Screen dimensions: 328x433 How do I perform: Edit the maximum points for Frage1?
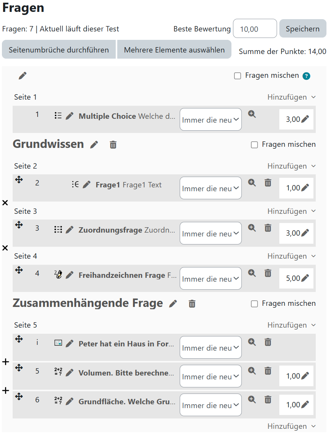[x=305, y=188]
